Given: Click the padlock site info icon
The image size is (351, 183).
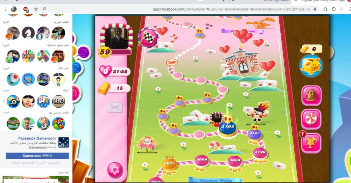Looking at the screenshot, I should pos(315,9).
